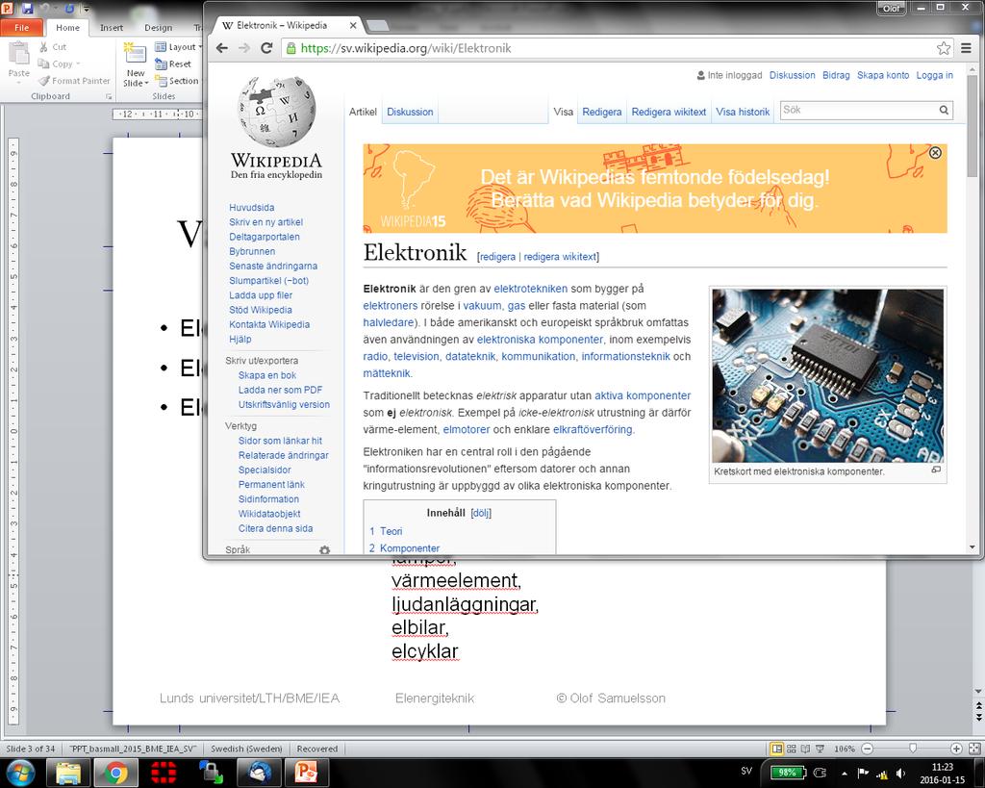The width and height of the screenshot is (985, 788).
Task: Open the Clipboard dialog launcher
Action: pos(108,97)
